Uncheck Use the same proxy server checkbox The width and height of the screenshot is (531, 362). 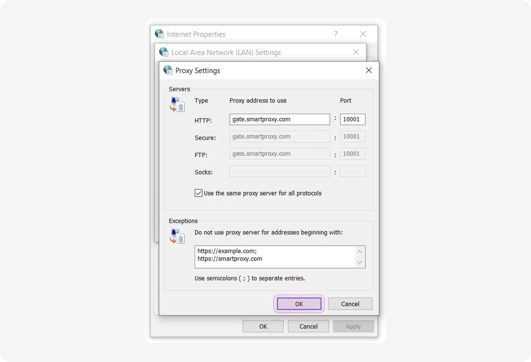pos(198,193)
